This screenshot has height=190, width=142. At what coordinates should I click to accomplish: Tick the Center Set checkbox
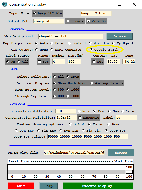point(94,62)
